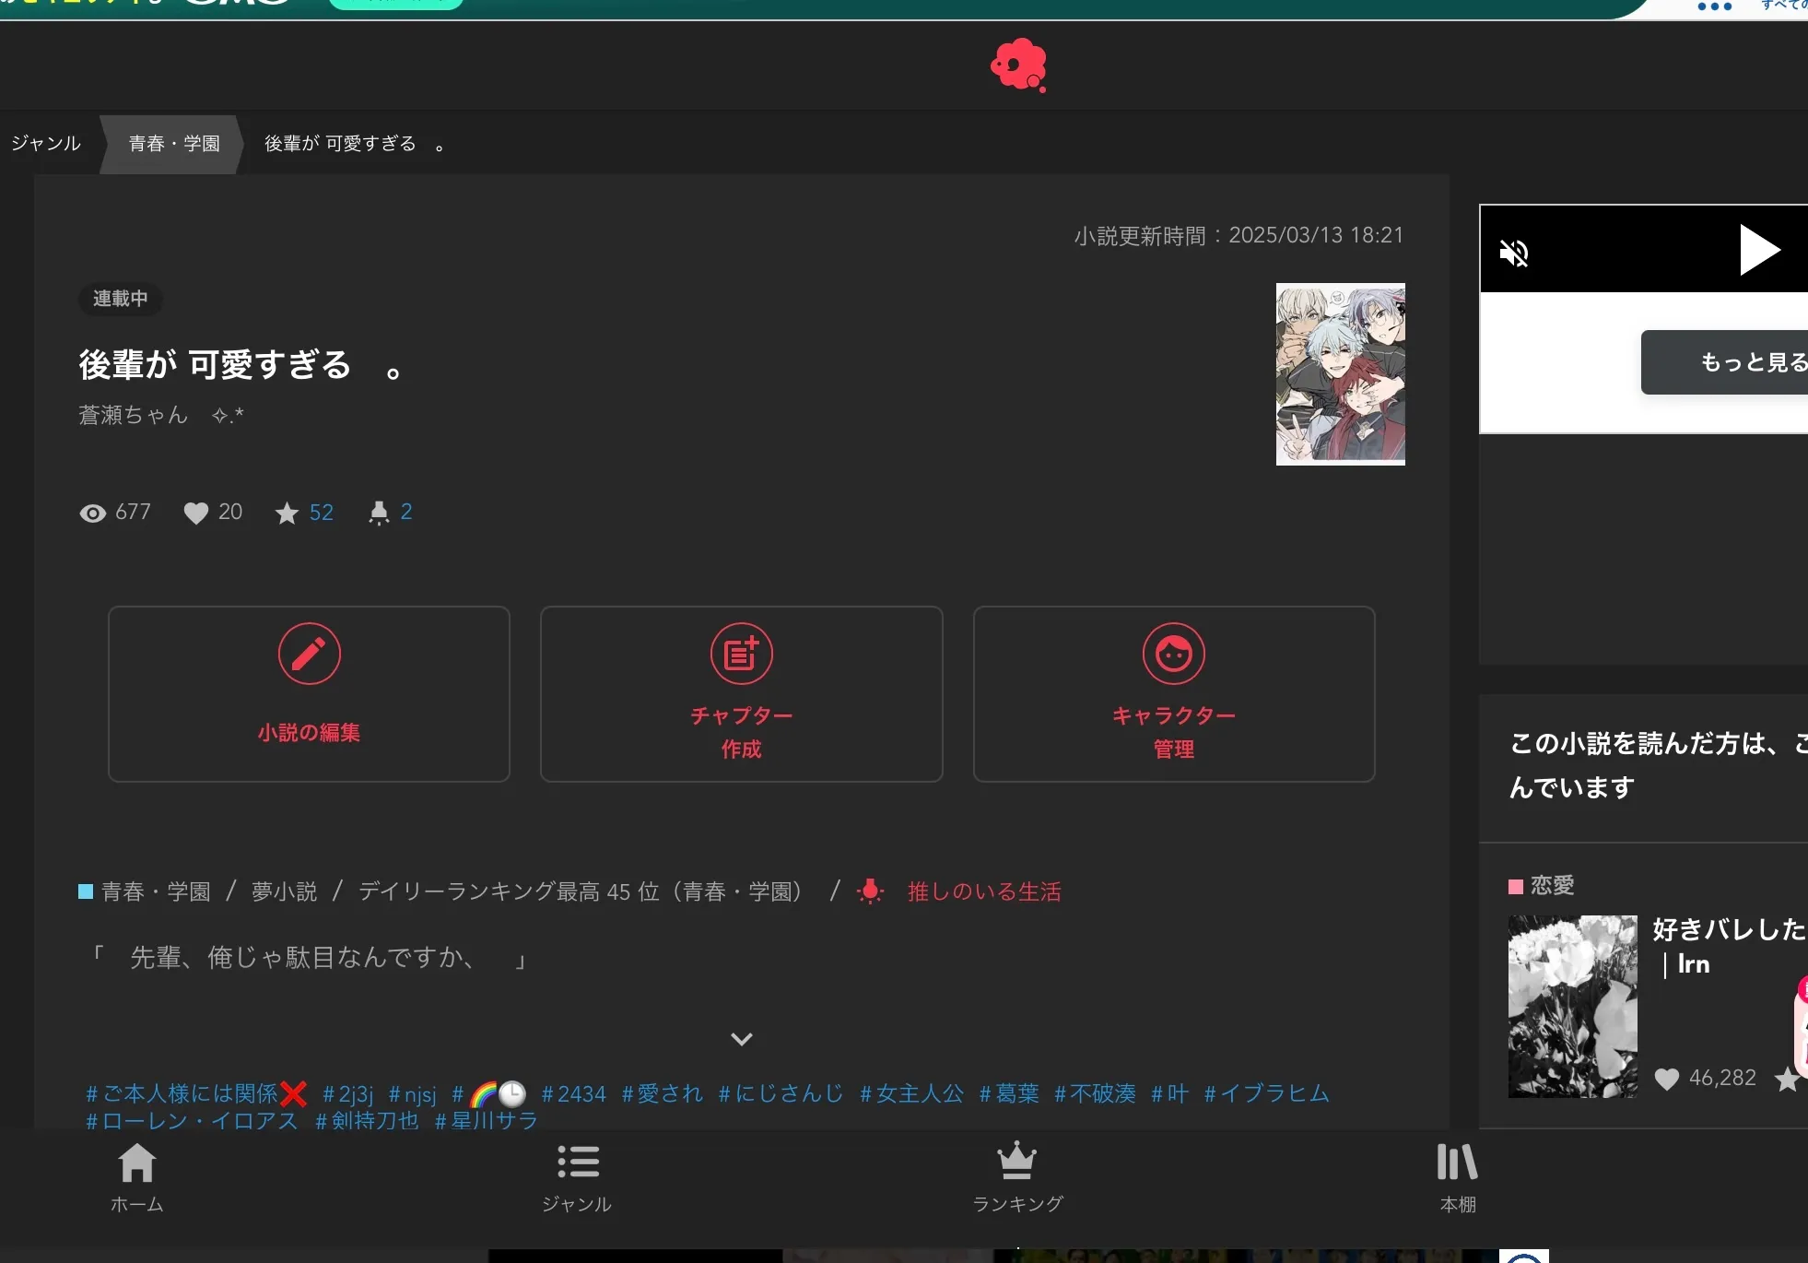This screenshot has width=1808, height=1263.
Task: Click the red Teller logo icon
Action: click(x=1017, y=65)
